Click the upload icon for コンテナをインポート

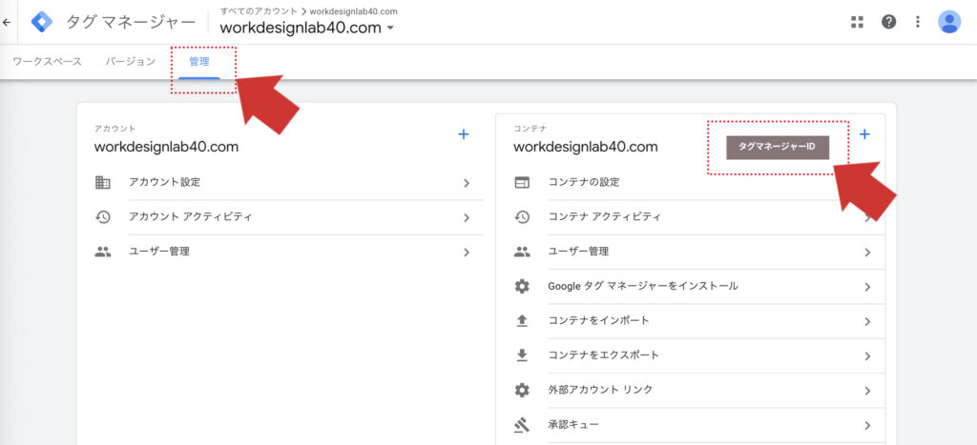tap(522, 321)
